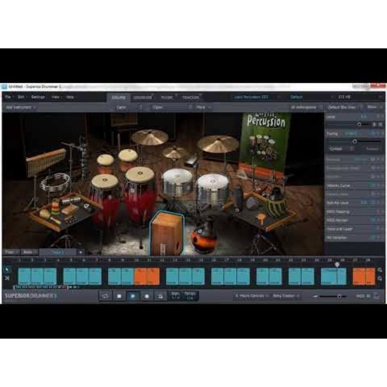
Task: Click the Play button in transport bar
Action: click(132, 296)
